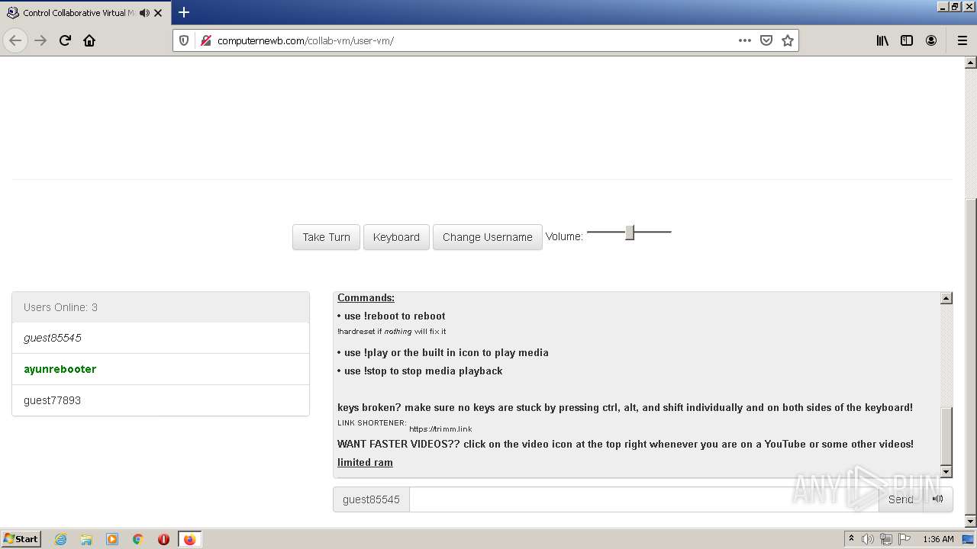The height and width of the screenshot is (549, 977).
Task: Mute the tab via speaker icon
Action: 144,13
